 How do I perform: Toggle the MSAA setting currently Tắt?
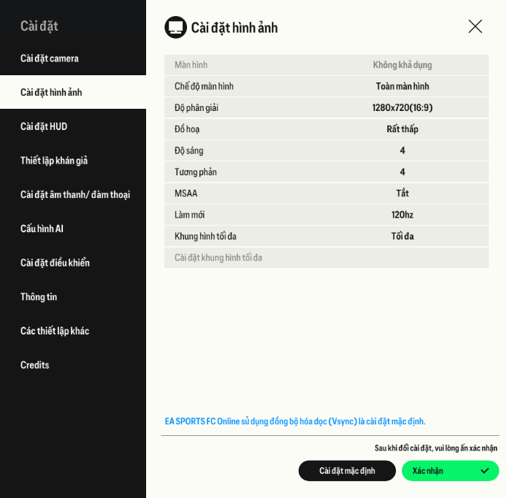tap(402, 194)
